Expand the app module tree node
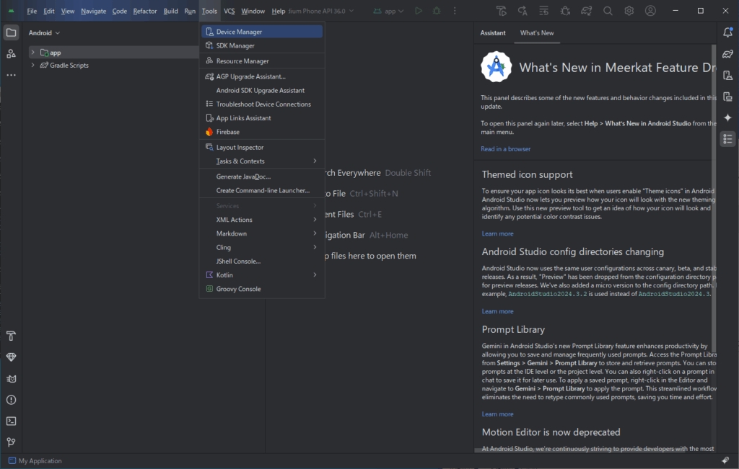This screenshot has height=469, width=739. [32, 52]
